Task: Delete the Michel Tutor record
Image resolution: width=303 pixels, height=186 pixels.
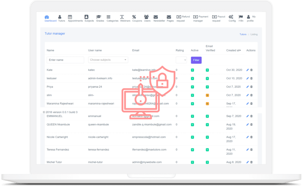Action: tap(251, 162)
